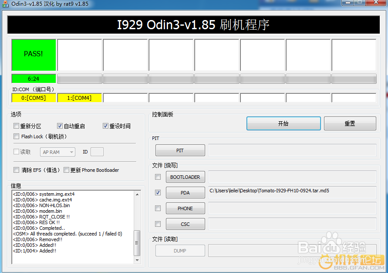Viewport: 388px width, 273px height.
Task: Check the CSC file checkbox
Action: coord(157,224)
